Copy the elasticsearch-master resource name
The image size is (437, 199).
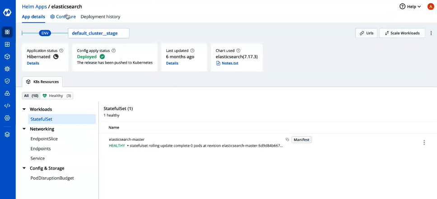click(287, 140)
